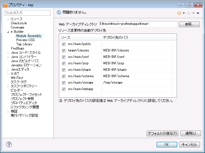
Task: Toggle the src/main/storage checkbox
Action: pyautogui.click(x=64, y=83)
